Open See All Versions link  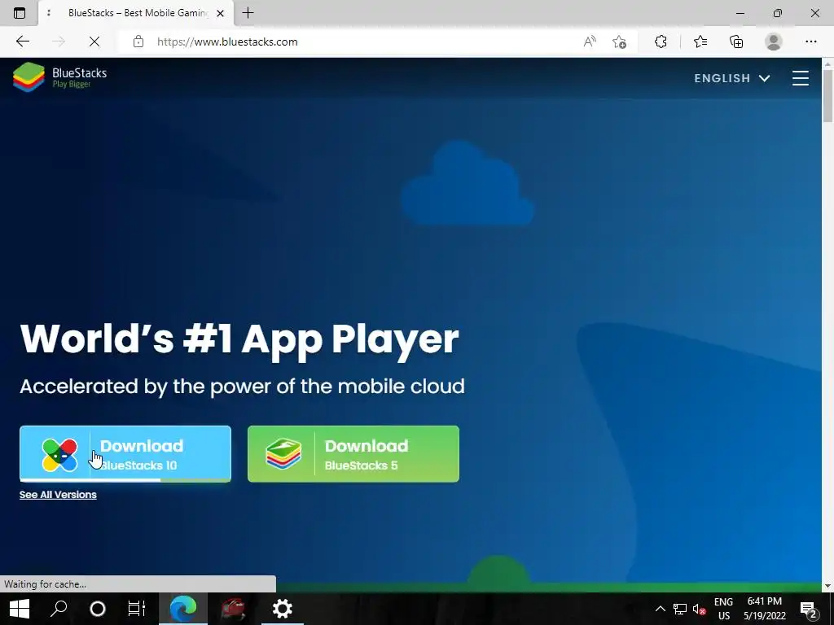58,495
